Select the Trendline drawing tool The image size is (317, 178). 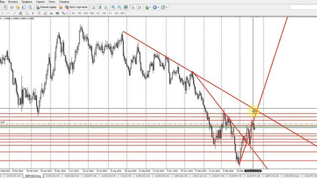14,13
